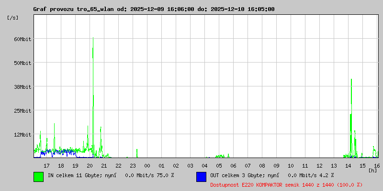Screen dimensions: 383x191
Task: Click the '12Mbit' y-axis label
Action: [23, 135]
